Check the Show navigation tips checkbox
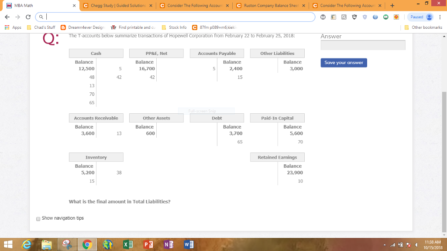The height and width of the screenshot is (251, 447). point(38,218)
